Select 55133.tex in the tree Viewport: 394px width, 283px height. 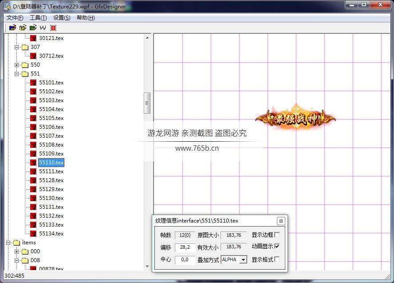point(51,225)
